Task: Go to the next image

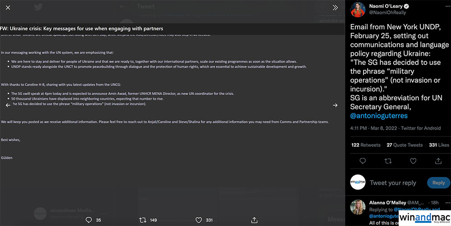Action: 335,105
